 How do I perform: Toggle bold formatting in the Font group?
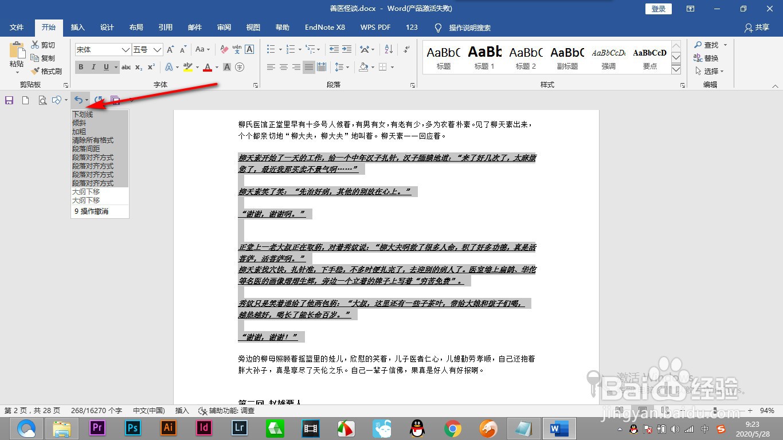point(81,67)
